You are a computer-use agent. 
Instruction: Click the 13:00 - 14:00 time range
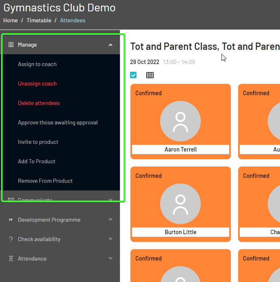179,62
